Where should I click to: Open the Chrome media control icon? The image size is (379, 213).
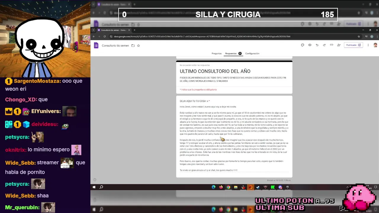(x=366, y=36)
